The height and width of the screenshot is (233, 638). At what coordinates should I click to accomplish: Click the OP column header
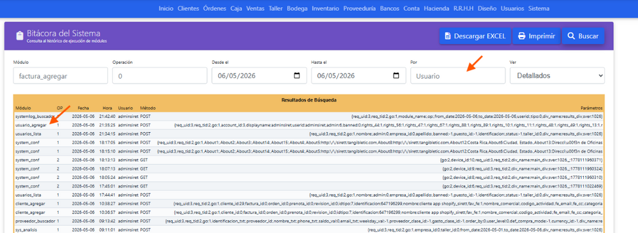59,108
